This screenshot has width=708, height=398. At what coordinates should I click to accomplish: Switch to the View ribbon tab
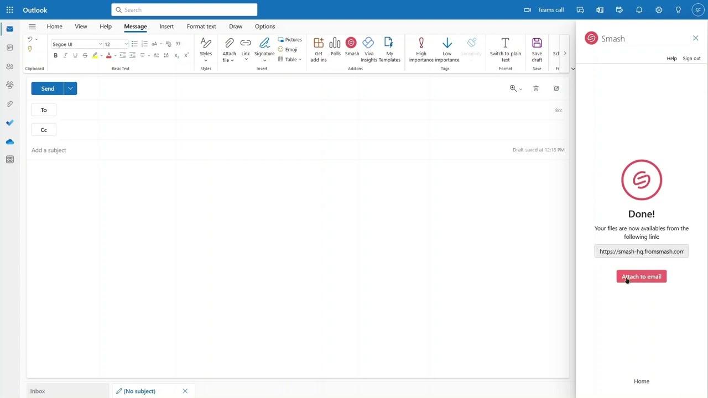[81, 27]
